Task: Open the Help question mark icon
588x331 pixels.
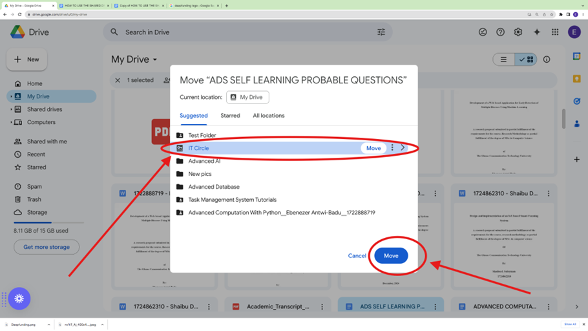Action: (x=500, y=32)
